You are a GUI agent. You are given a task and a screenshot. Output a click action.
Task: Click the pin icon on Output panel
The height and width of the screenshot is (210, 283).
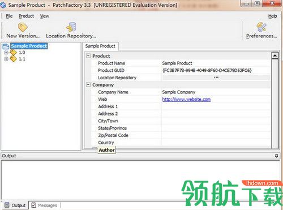click(276, 156)
